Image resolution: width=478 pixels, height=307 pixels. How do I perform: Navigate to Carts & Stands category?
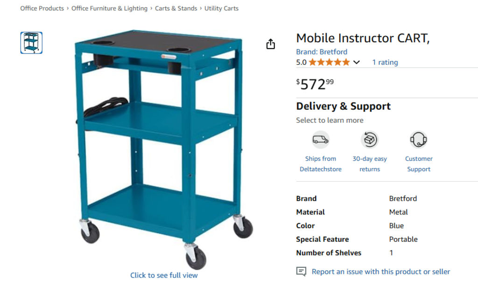point(176,8)
